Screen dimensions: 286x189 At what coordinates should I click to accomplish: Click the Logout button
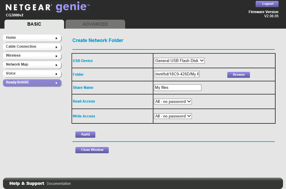tap(267, 4)
